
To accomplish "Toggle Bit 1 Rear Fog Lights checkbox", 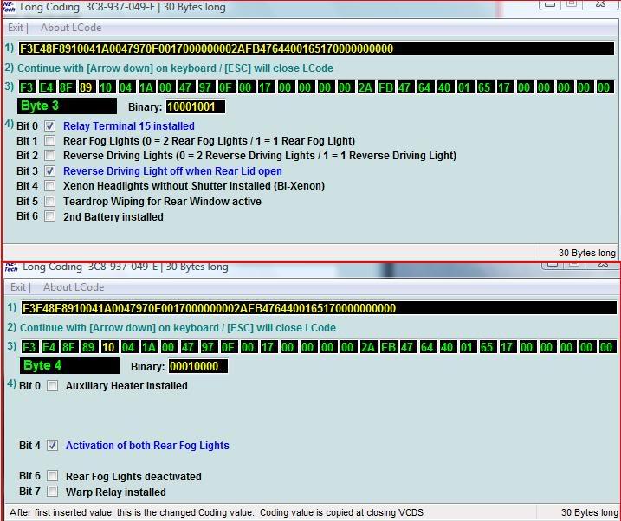I will [49, 141].
